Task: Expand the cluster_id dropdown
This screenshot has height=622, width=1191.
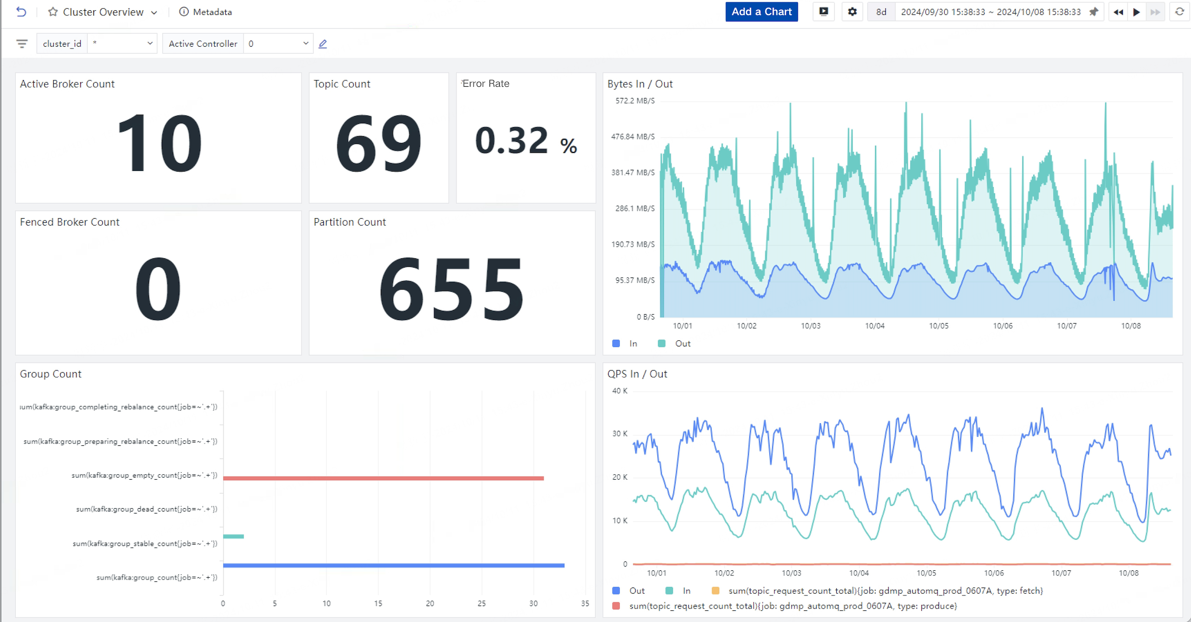Action: click(x=149, y=43)
